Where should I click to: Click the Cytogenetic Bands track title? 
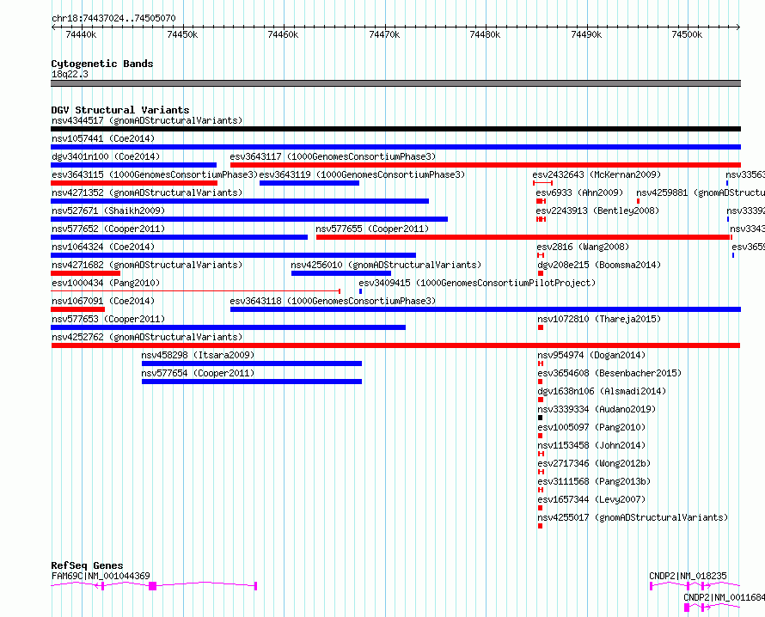click(102, 64)
